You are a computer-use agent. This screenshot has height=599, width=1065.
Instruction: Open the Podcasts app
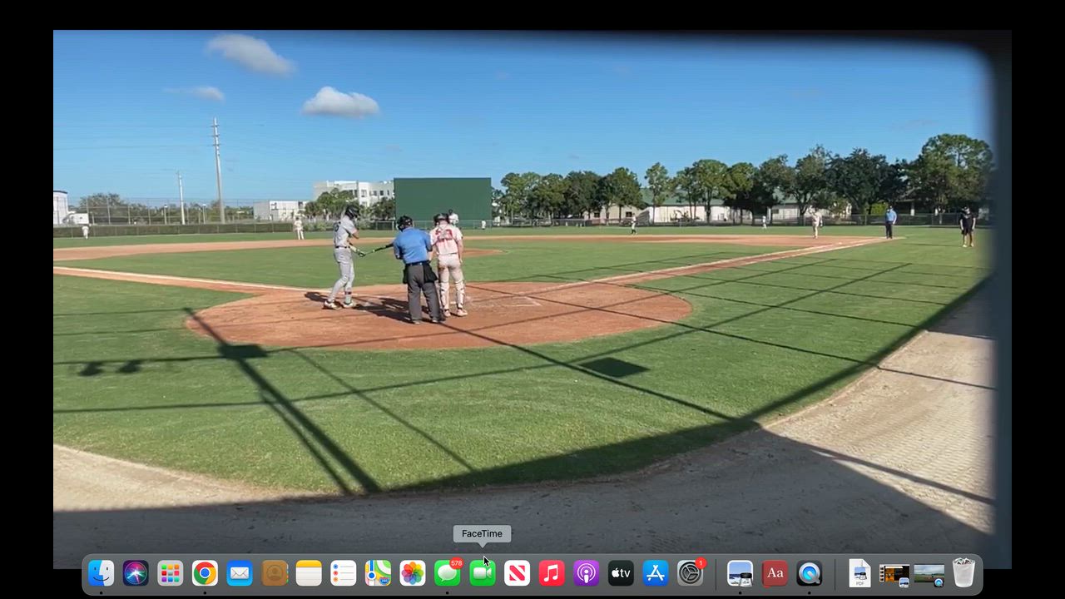(x=586, y=573)
